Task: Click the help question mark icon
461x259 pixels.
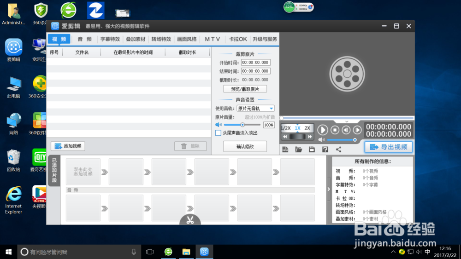Action: 325,150
